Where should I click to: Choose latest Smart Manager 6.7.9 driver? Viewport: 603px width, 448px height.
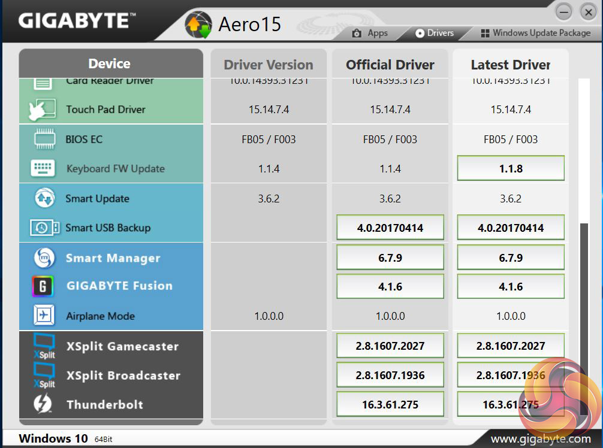click(511, 258)
